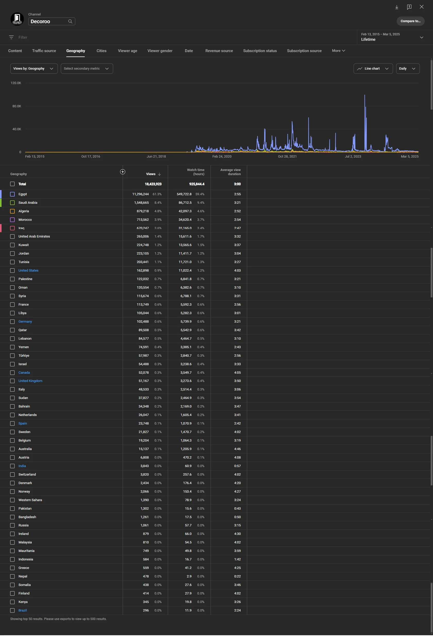Check the Tunisia row checkbox
Screen dimensions: 433x636
(12, 262)
